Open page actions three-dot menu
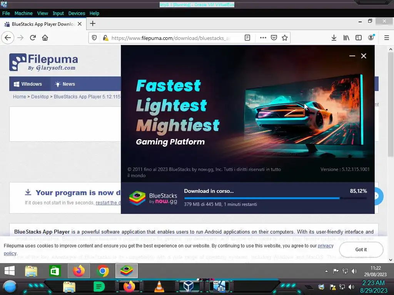394x295 pixels. pyautogui.click(x=263, y=38)
